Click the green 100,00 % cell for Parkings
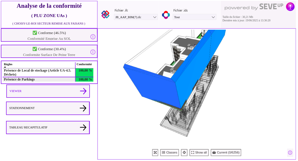 (84, 80)
